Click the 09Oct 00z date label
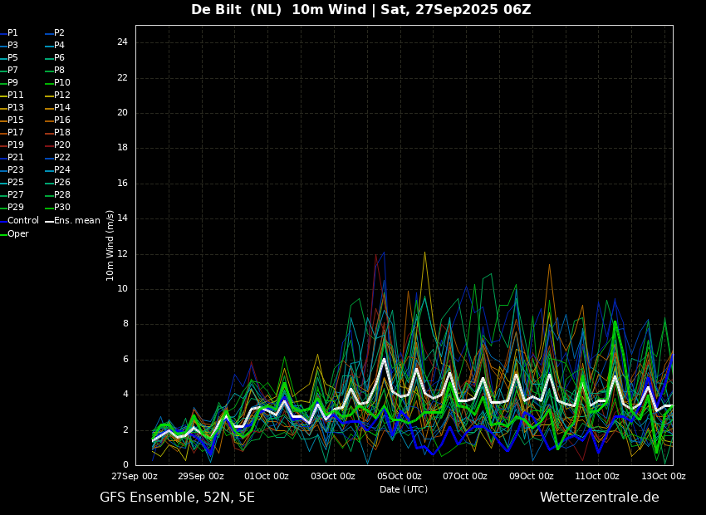The height and width of the screenshot is (515, 706). coord(532,476)
